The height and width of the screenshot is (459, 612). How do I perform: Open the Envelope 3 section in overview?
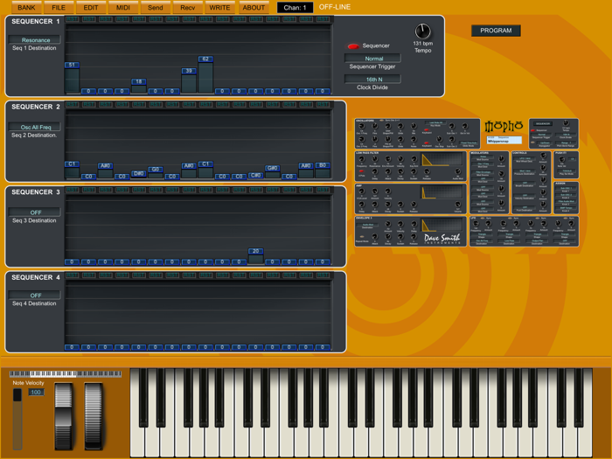click(x=411, y=232)
